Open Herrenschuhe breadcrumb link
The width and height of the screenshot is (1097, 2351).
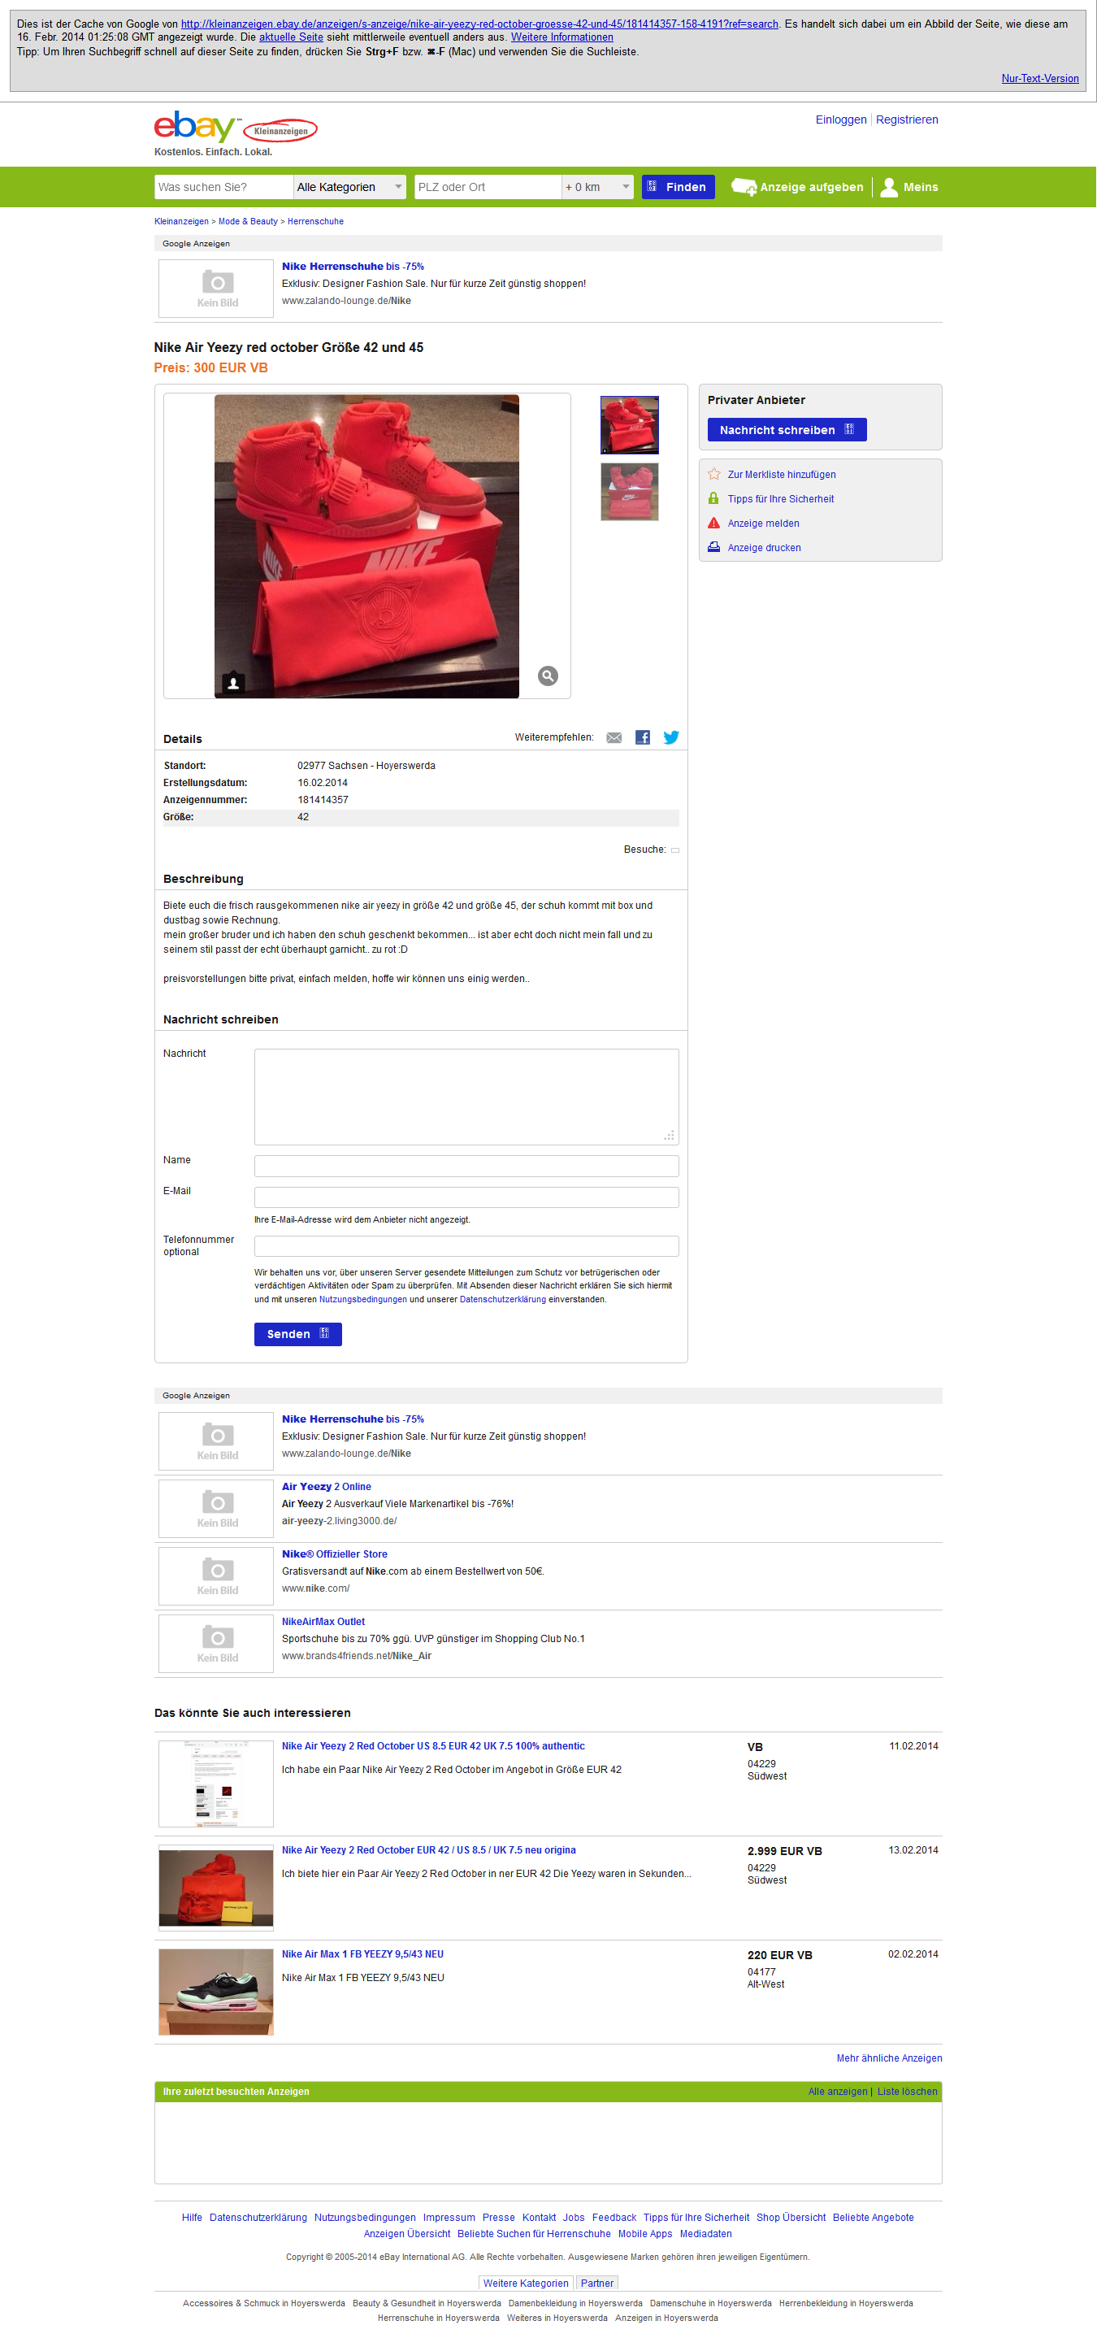(x=316, y=222)
